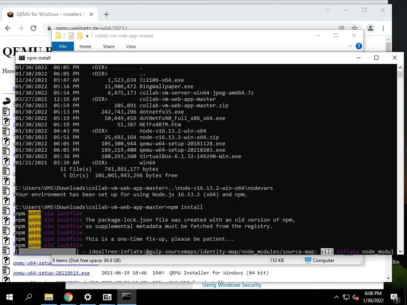Open a new Chrome tab
This screenshot has width=407, height=305.
click(107, 14)
